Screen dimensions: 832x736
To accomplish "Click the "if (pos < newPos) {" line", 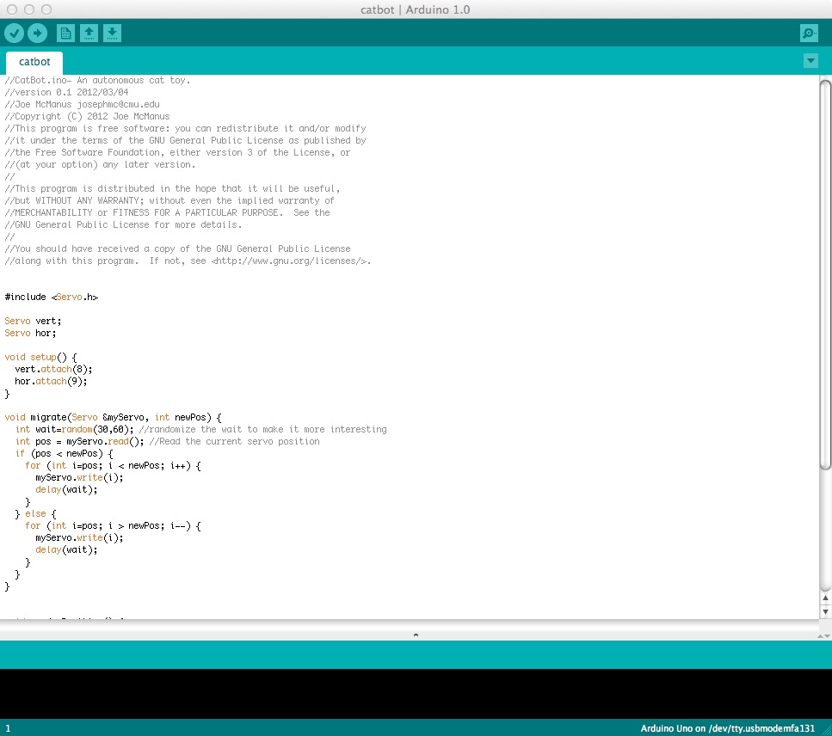I will (65, 454).
